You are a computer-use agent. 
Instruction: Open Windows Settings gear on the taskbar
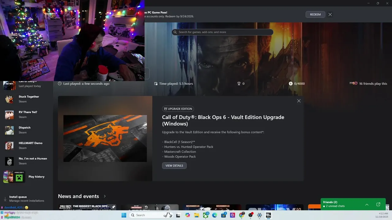pos(259,215)
